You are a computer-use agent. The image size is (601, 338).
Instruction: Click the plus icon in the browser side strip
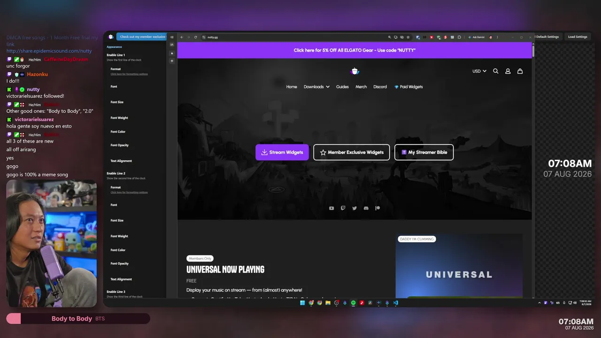pos(172,61)
